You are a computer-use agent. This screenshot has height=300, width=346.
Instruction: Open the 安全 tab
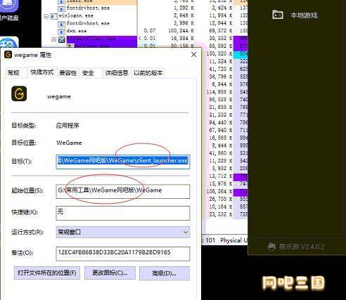(x=88, y=73)
